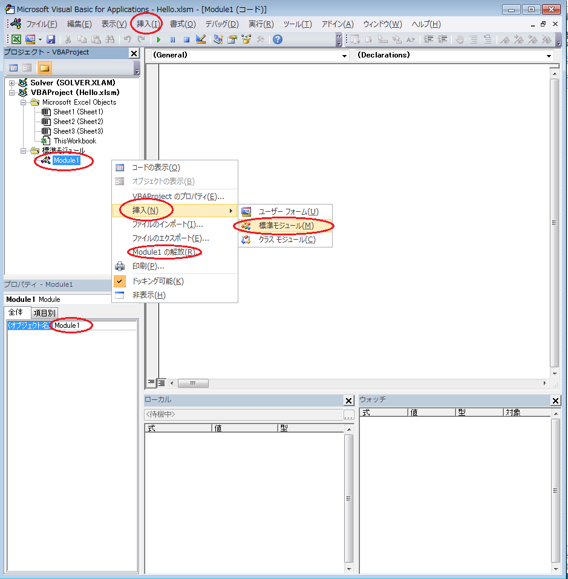
Task: Switch to Full Module View button
Action: click(x=162, y=383)
